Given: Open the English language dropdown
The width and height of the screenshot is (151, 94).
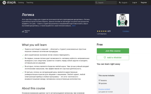Looking at the screenshot, I should [x=125, y=3].
